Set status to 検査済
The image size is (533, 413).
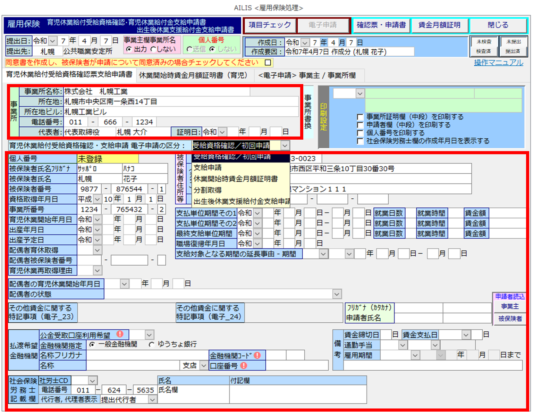click(483, 51)
